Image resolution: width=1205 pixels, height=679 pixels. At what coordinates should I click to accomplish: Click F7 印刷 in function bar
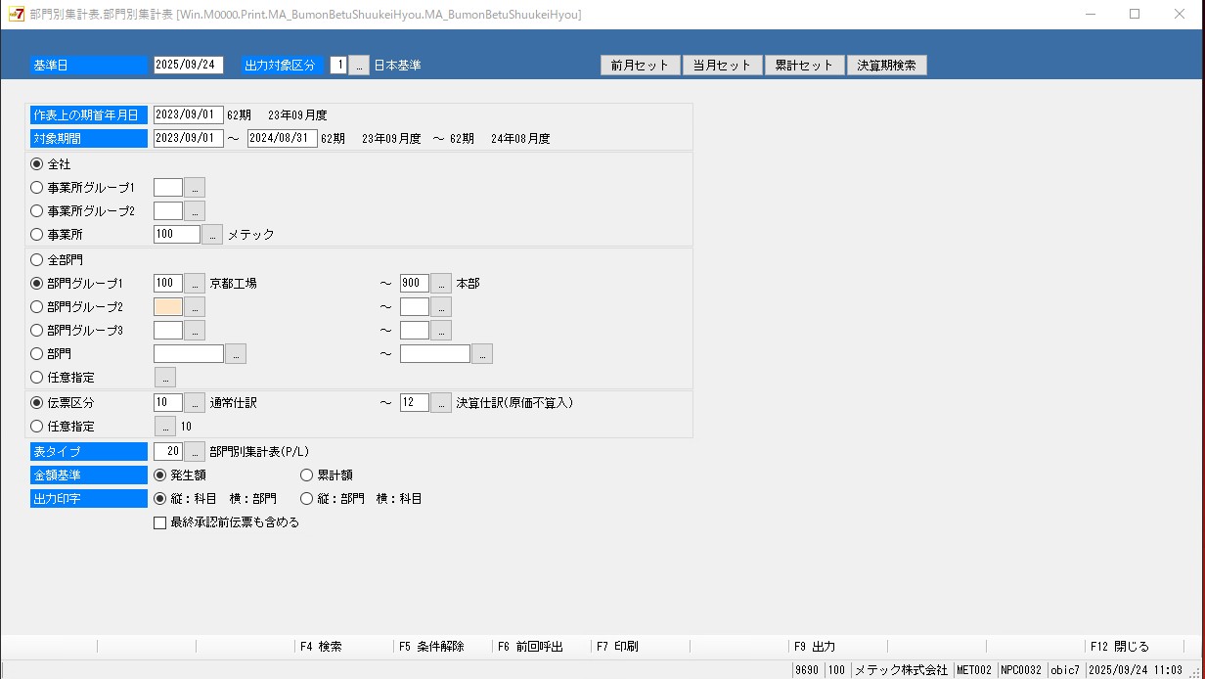coord(618,647)
